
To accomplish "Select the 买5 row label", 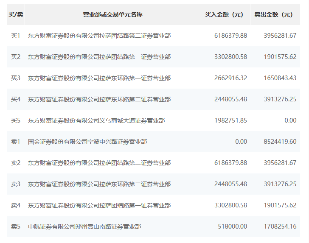I will [16, 120].
